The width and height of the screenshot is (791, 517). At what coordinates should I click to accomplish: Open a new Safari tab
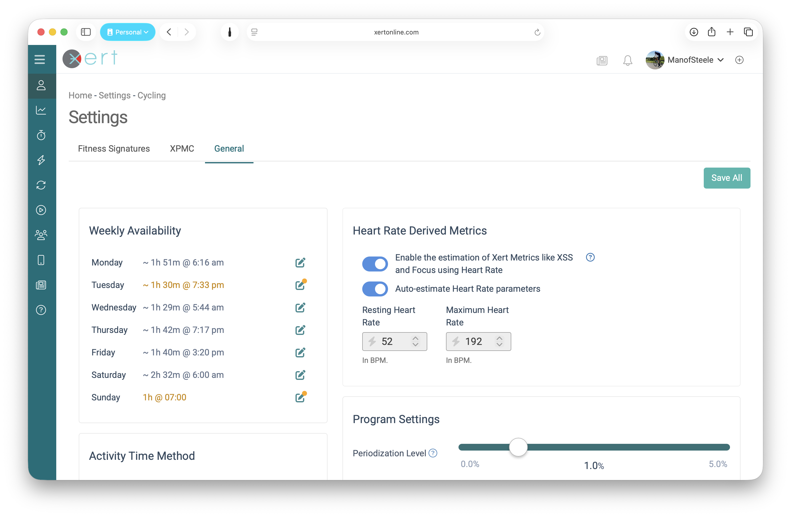tap(730, 32)
